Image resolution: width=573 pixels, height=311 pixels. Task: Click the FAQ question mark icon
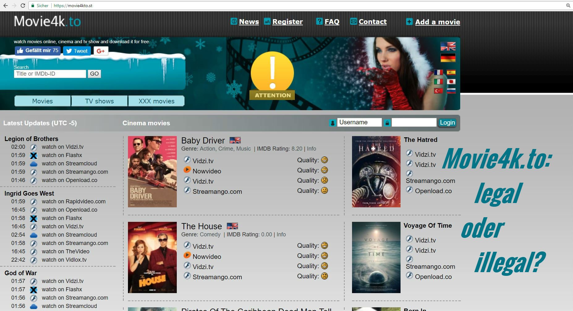pyautogui.click(x=320, y=21)
